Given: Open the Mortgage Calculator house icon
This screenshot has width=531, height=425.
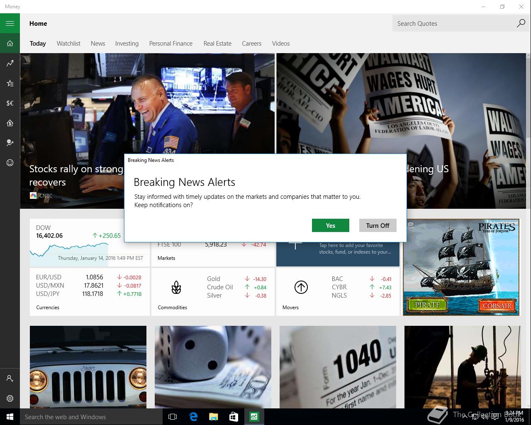Looking at the screenshot, I should pyautogui.click(x=10, y=123).
